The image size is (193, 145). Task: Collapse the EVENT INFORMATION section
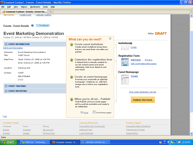[x=6, y=44]
